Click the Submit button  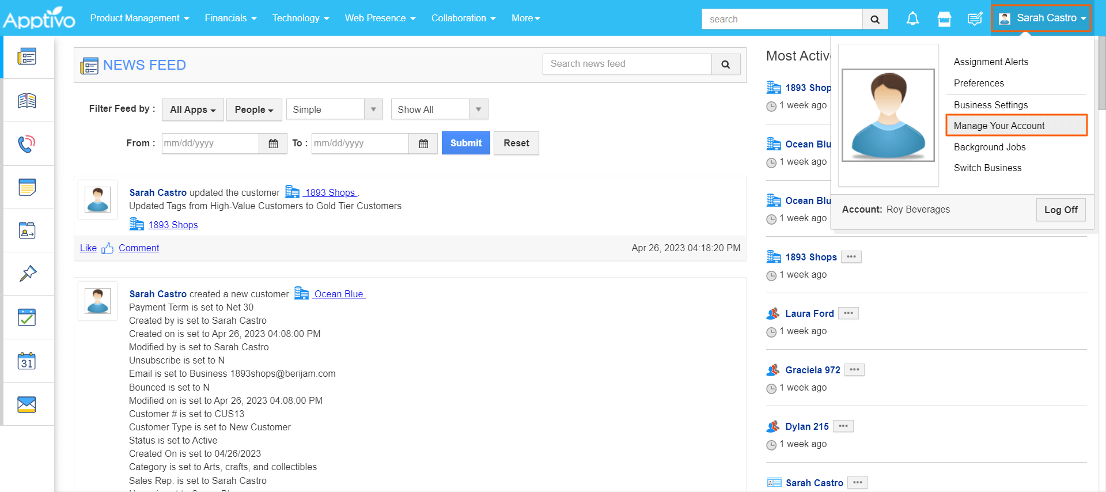point(466,143)
